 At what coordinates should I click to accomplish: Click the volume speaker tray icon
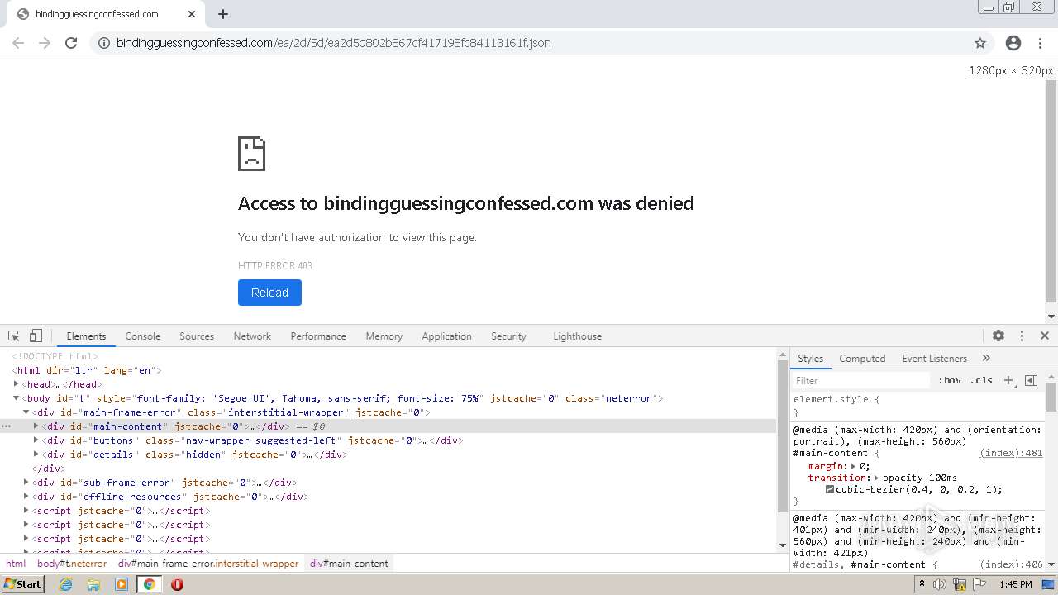click(x=940, y=584)
